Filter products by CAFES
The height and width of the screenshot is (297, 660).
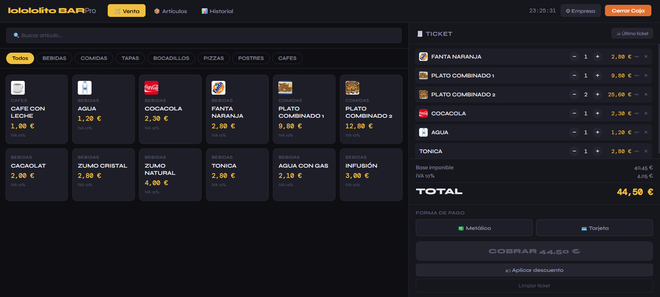(287, 58)
